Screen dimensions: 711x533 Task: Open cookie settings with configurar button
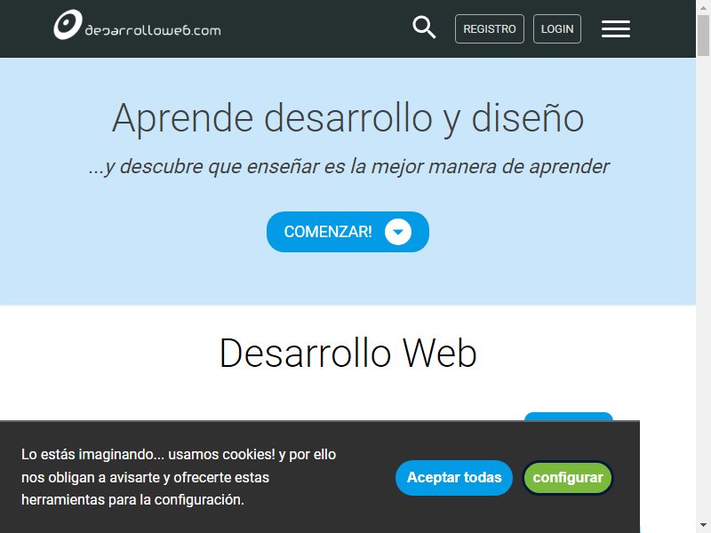pyautogui.click(x=568, y=478)
